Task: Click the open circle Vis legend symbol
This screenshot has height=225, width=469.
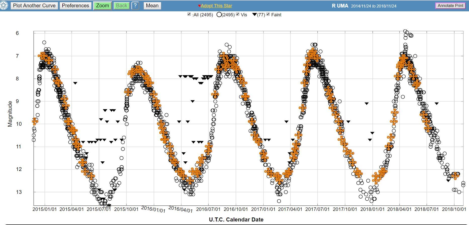Action: pos(219,15)
